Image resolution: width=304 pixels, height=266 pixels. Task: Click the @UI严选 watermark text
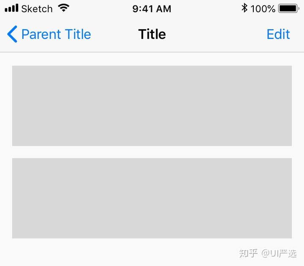pos(279,253)
